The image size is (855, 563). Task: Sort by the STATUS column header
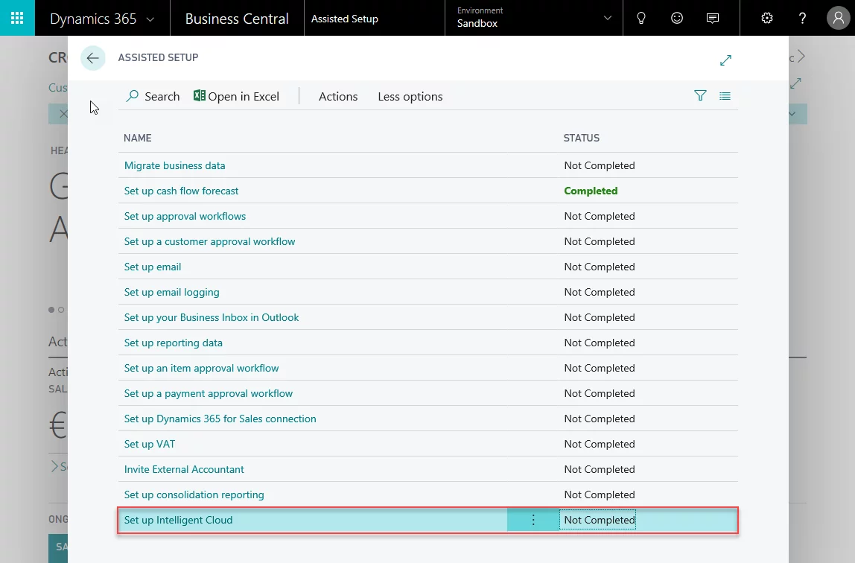click(x=582, y=138)
